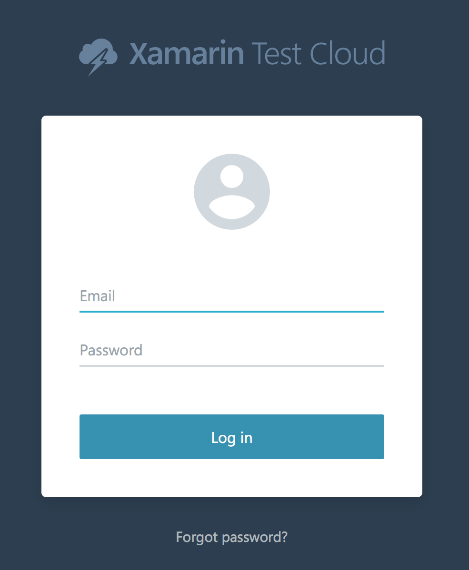The height and width of the screenshot is (570, 469).
Task: Focus the Password input field
Action: point(232,351)
